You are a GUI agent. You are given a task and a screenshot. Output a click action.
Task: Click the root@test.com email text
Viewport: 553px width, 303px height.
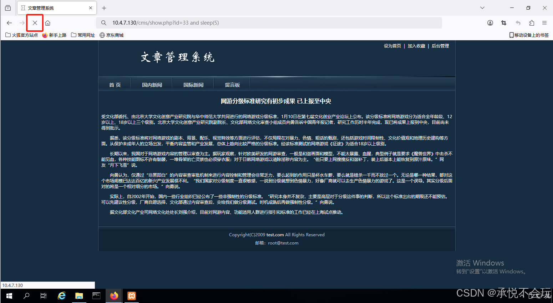283,243
